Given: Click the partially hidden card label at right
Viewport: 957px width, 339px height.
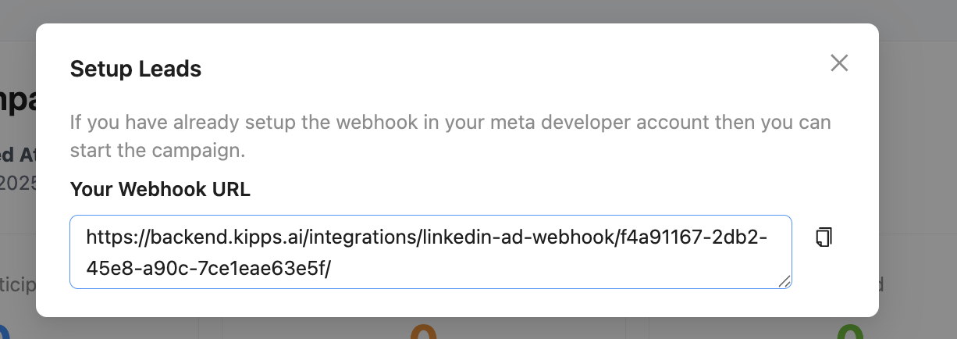Looking at the screenshot, I should pyautogui.click(x=881, y=284).
